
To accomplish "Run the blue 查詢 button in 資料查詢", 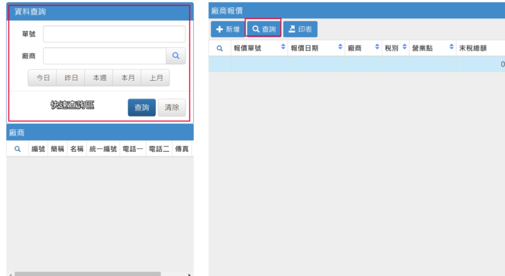I will tap(141, 108).
